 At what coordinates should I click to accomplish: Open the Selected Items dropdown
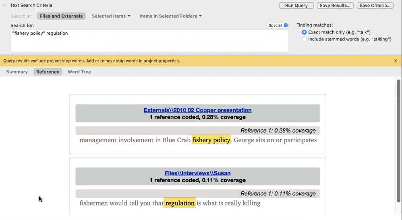111,16
